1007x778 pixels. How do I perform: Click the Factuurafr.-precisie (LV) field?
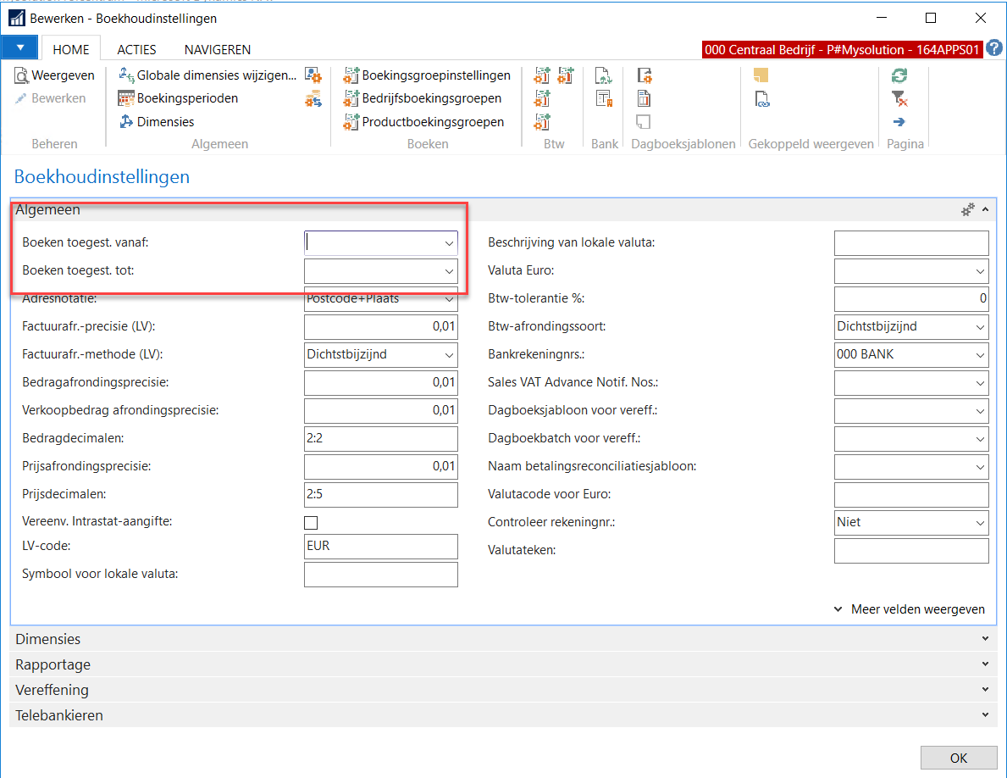pos(381,327)
